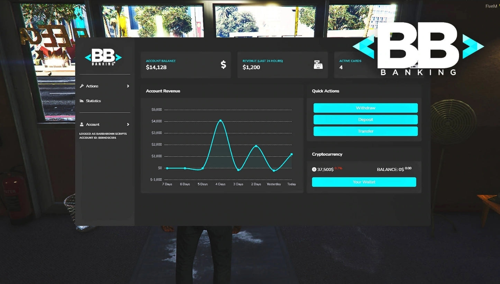Click the large BB Banking watermark logo
Viewport: 500px width, 284px height.
[418, 48]
